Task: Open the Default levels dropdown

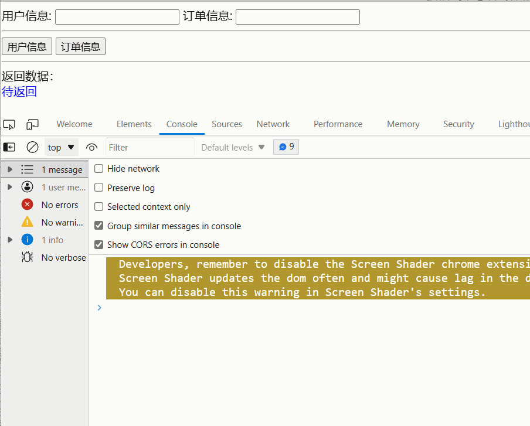Action: click(233, 147)
